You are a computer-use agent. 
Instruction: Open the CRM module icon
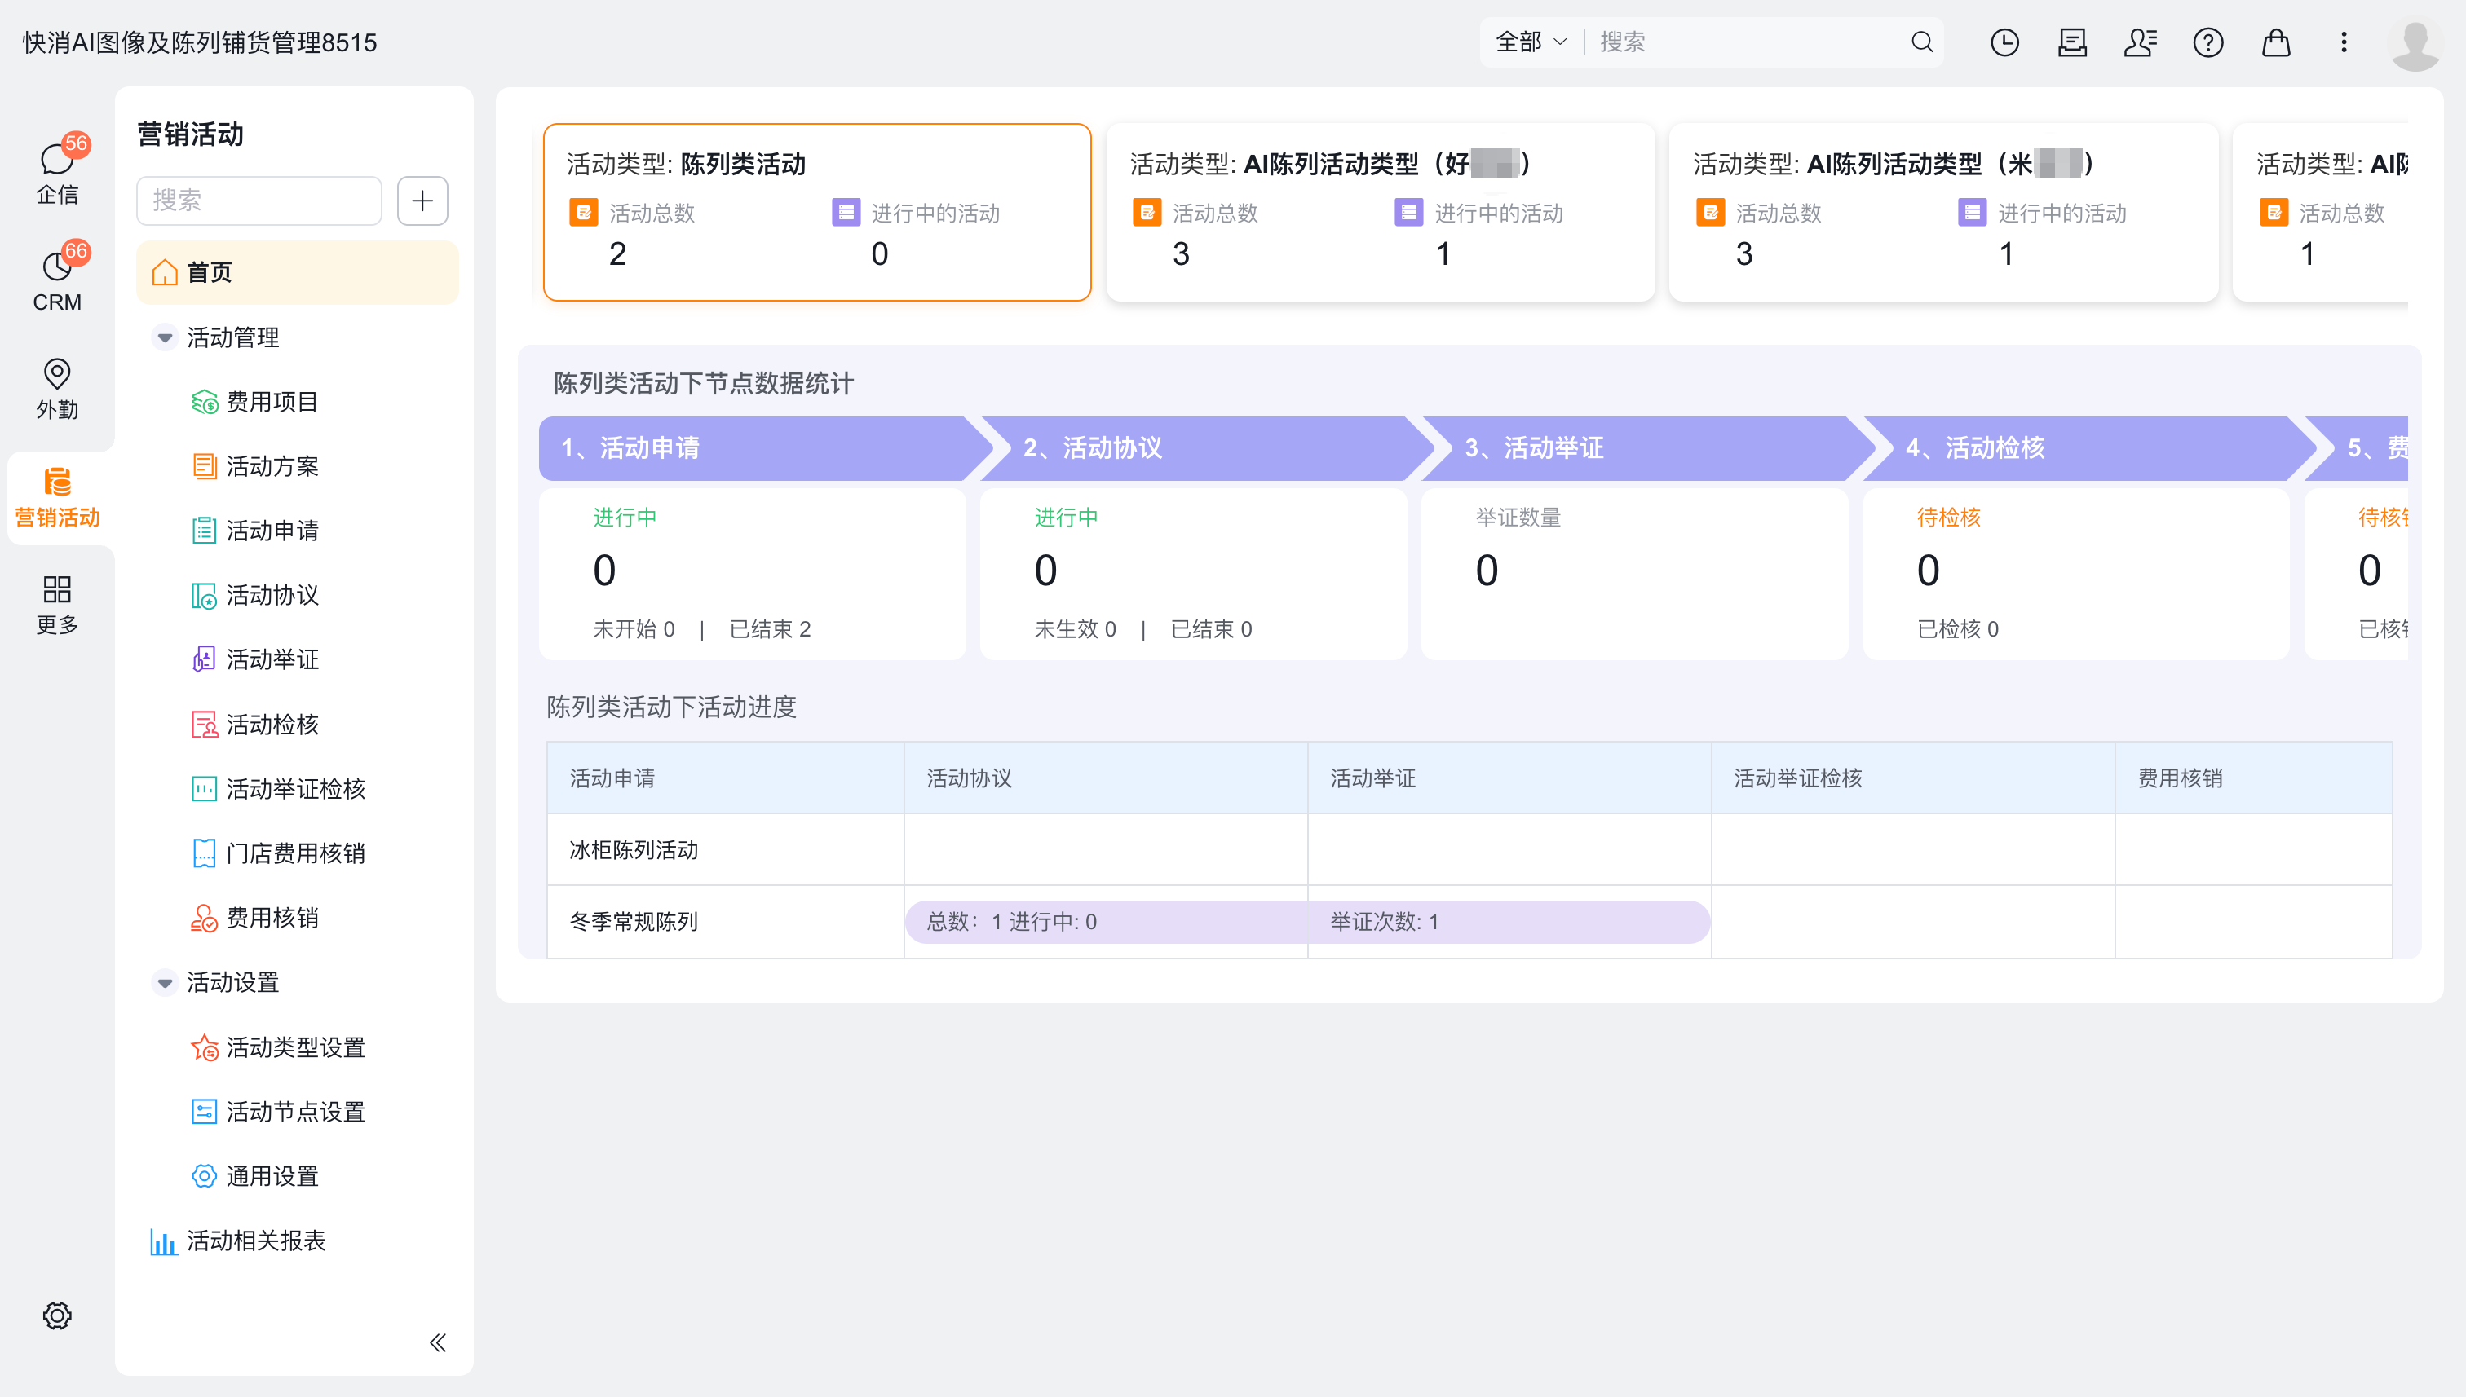tap(56, 280)
